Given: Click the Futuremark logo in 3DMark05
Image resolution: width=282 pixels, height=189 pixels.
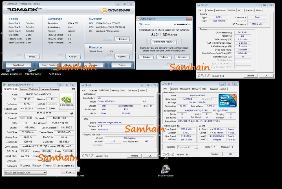Looking at the screenshot, I should (116, 11).
